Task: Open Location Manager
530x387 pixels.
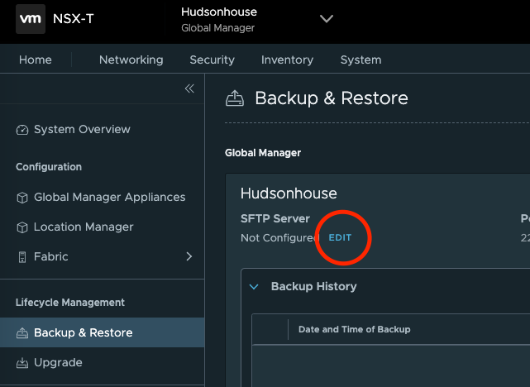Action: 84,227
